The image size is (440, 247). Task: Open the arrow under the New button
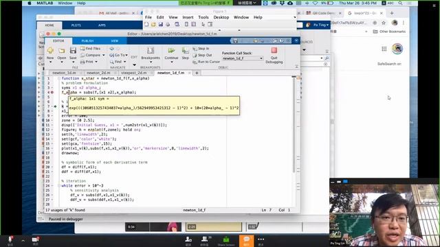pyautogui.click(x=50, y=62)
